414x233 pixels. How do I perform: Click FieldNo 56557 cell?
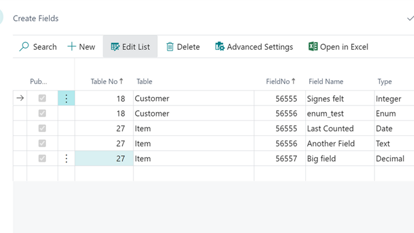280,159
